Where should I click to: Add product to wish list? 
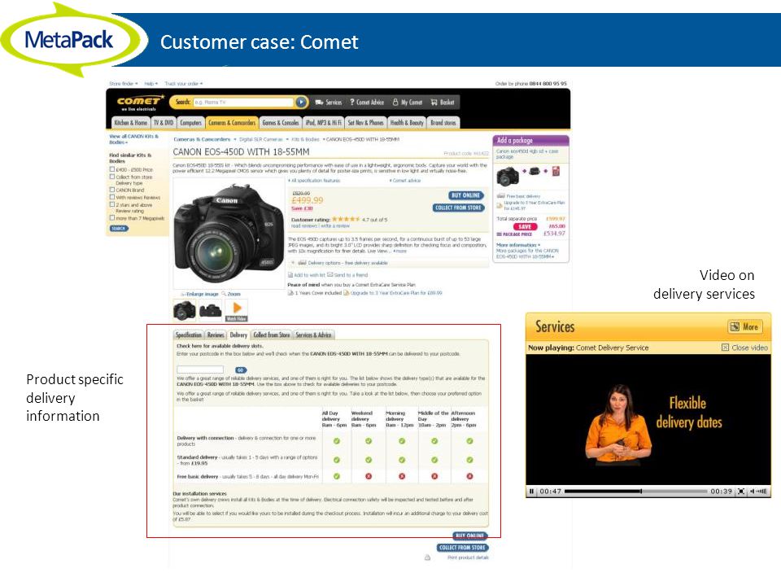(306, 274)
